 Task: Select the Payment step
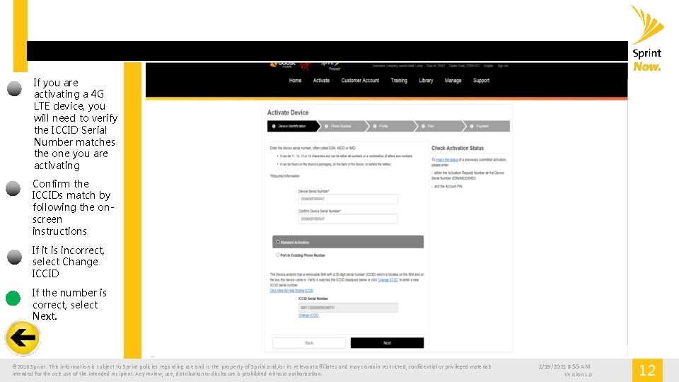(x=487, y=126)
